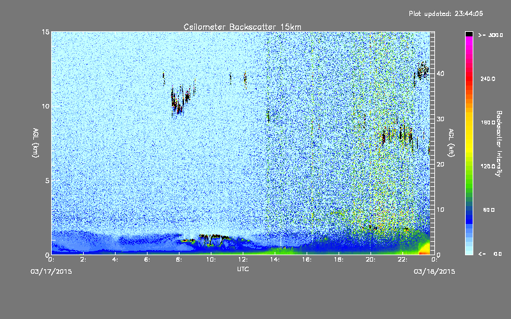Click the "10:" hour tick label
Screen dimensions: 511x319
[211, 260]
